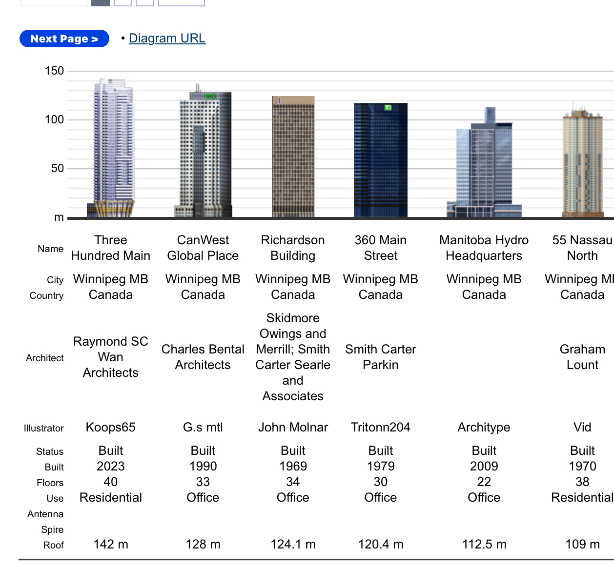Select illustrator Tritonn204
614x567 pixels.
[x=380, y=428]
